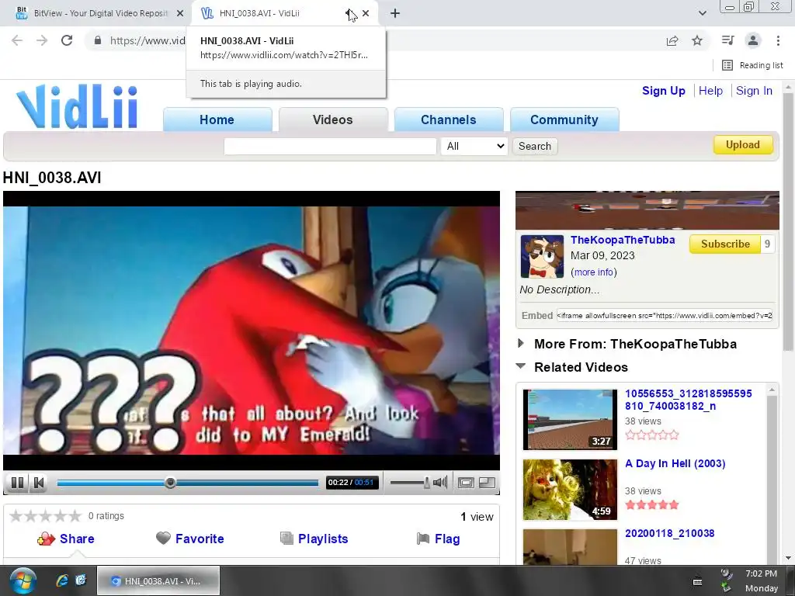Open the Windows Start button
This screenshot has width=795, height=596.
23,580
